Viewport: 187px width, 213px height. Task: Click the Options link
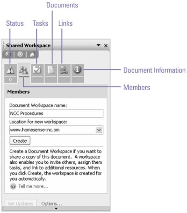(51, 204)
